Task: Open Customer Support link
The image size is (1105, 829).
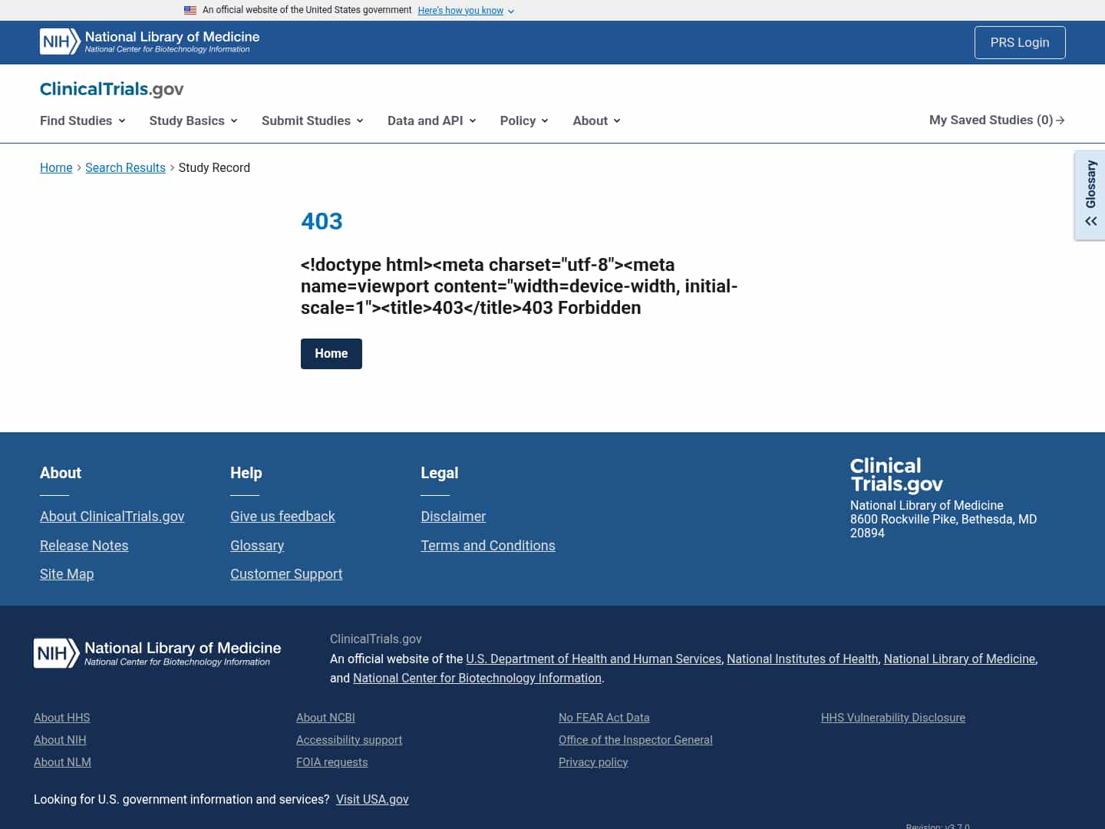Action: (286, 574)
